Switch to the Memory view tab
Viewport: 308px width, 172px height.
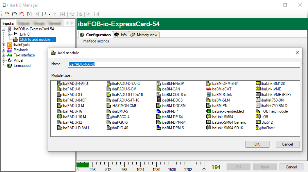coord(144,35)
